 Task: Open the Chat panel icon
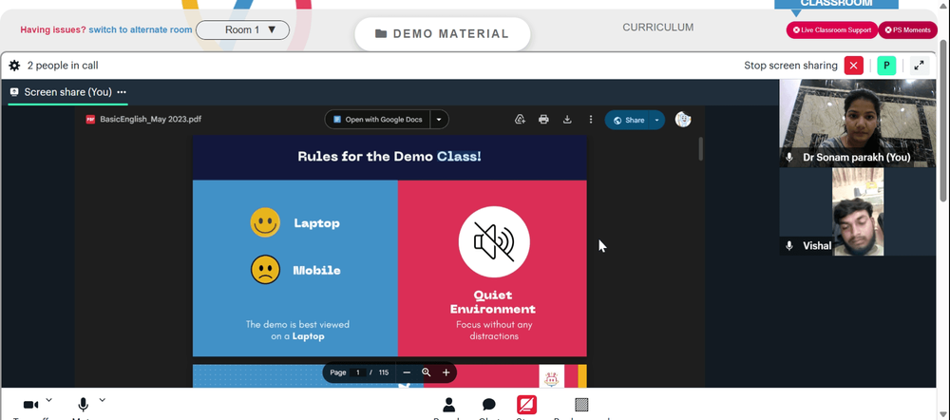point(489,405)
